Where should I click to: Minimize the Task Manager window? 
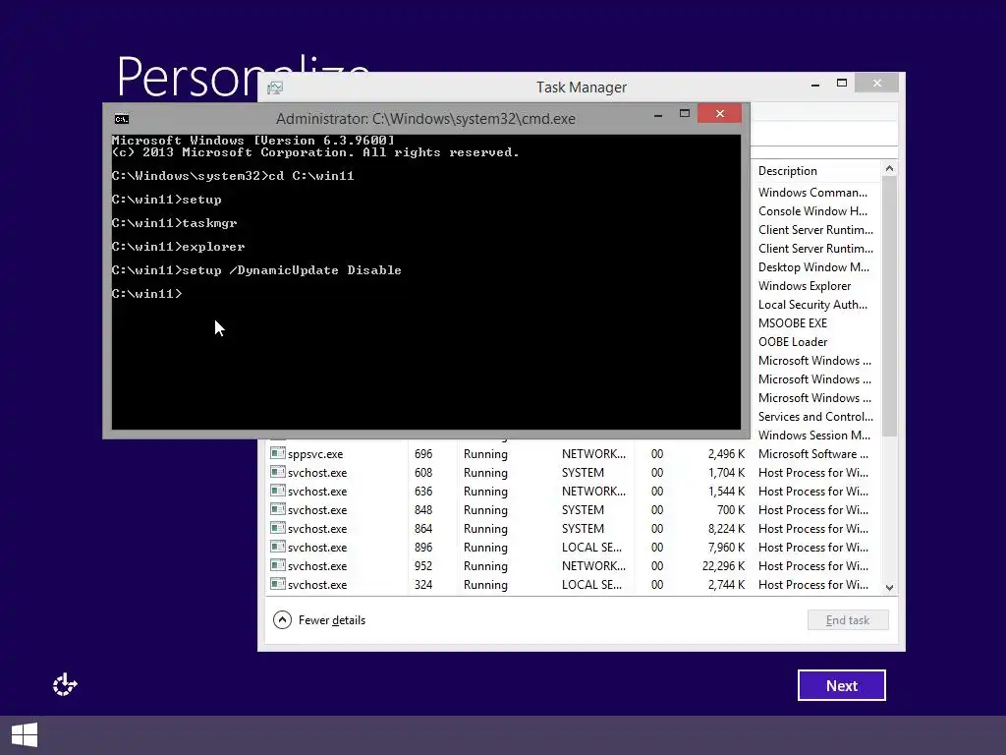click(815, 85)
